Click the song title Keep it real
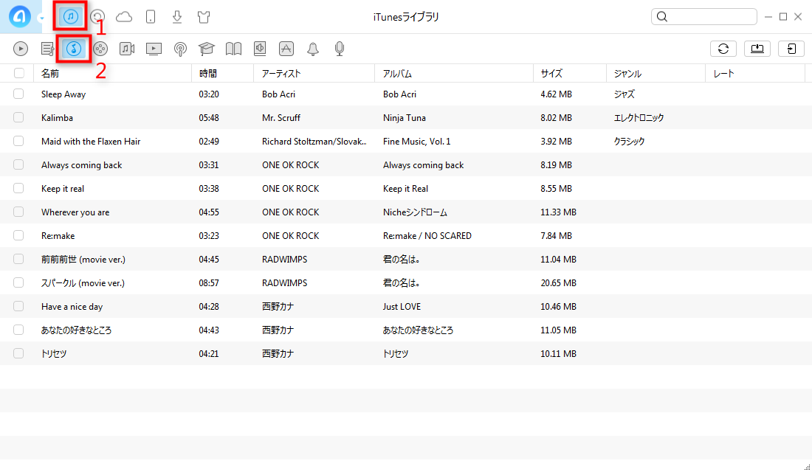This screenshot has width=812, height=472. click(x=63, y=189)
